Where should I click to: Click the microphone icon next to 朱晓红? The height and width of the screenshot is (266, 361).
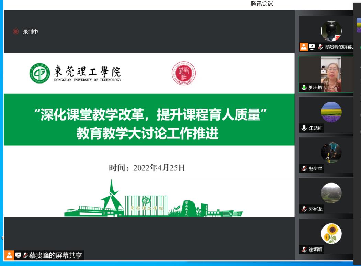[304, 128]
